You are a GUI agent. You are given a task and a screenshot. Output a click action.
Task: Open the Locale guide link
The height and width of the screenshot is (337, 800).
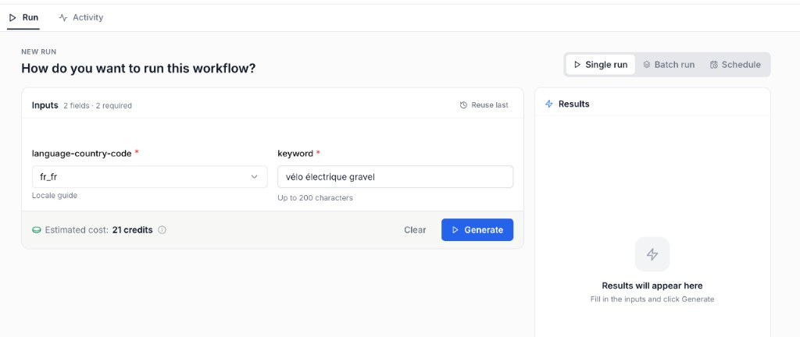coord(55,196)
